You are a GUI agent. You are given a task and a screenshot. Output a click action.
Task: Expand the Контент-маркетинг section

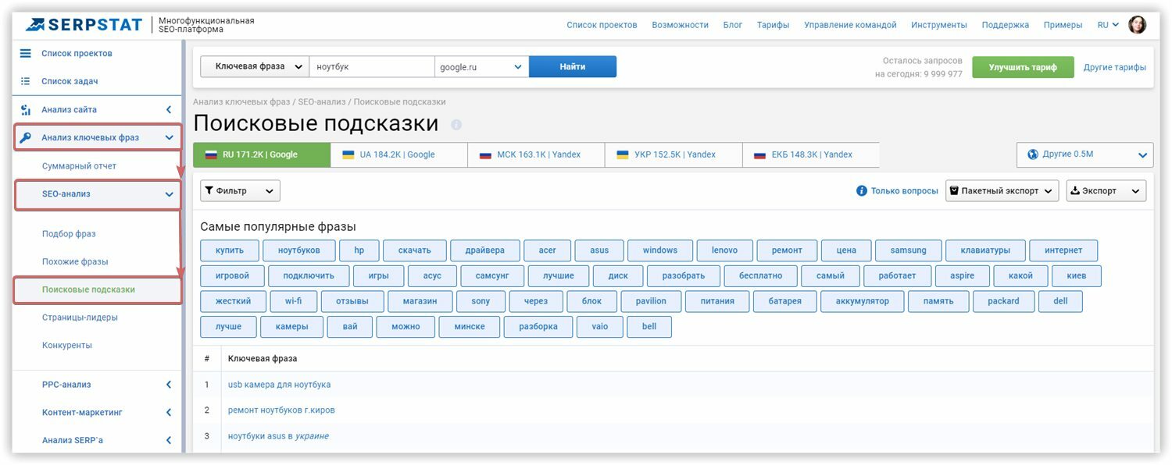click(x=169, y=413)
